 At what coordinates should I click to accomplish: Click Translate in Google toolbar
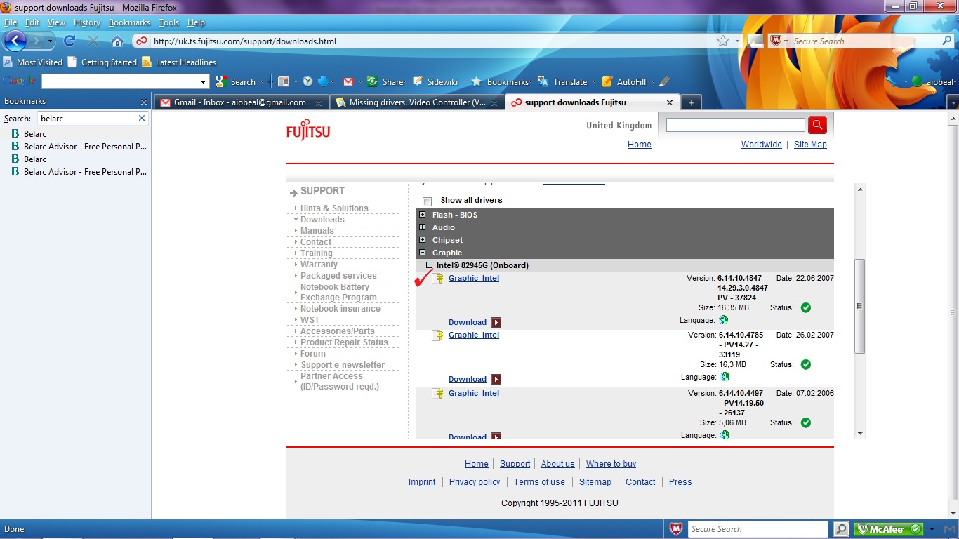pos(562,81)
